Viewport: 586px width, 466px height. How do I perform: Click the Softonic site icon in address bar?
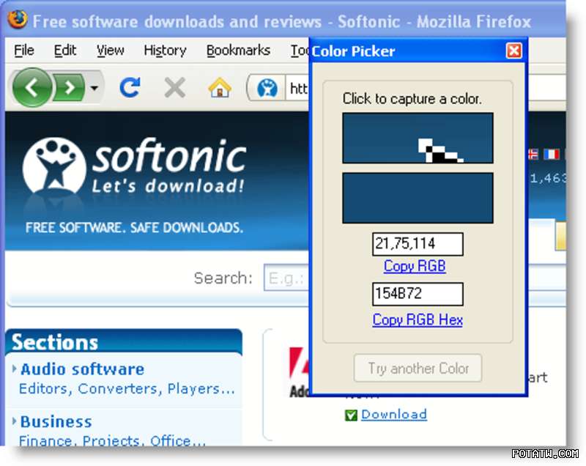267,89
